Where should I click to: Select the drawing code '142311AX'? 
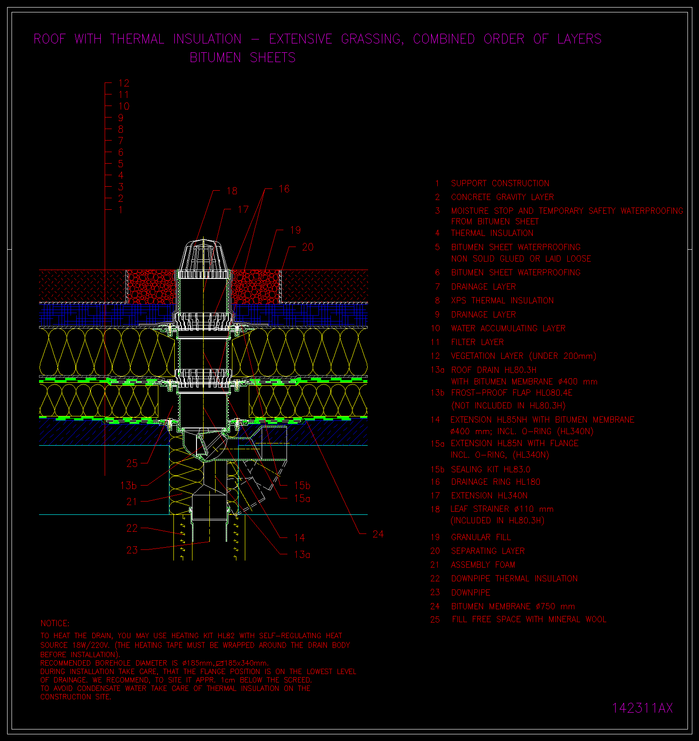pos(642,708)
